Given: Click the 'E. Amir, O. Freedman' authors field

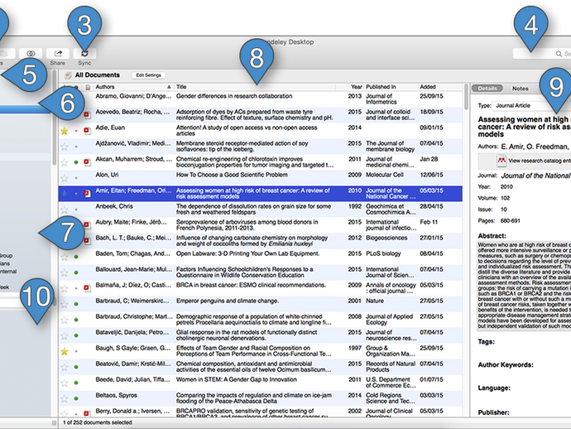Looking at the screenshot, I should tap(535, 147).
